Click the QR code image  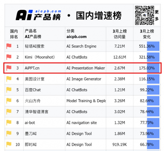click(144, 15)
